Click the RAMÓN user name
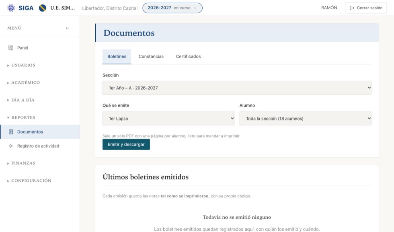Screen dimensions: 394x232 click(x=329, y=8)
